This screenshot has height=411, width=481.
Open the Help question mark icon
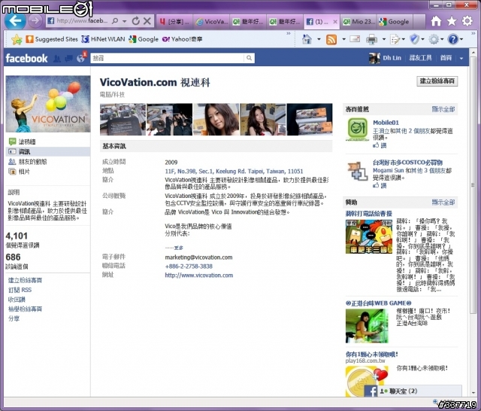point(453,39)
